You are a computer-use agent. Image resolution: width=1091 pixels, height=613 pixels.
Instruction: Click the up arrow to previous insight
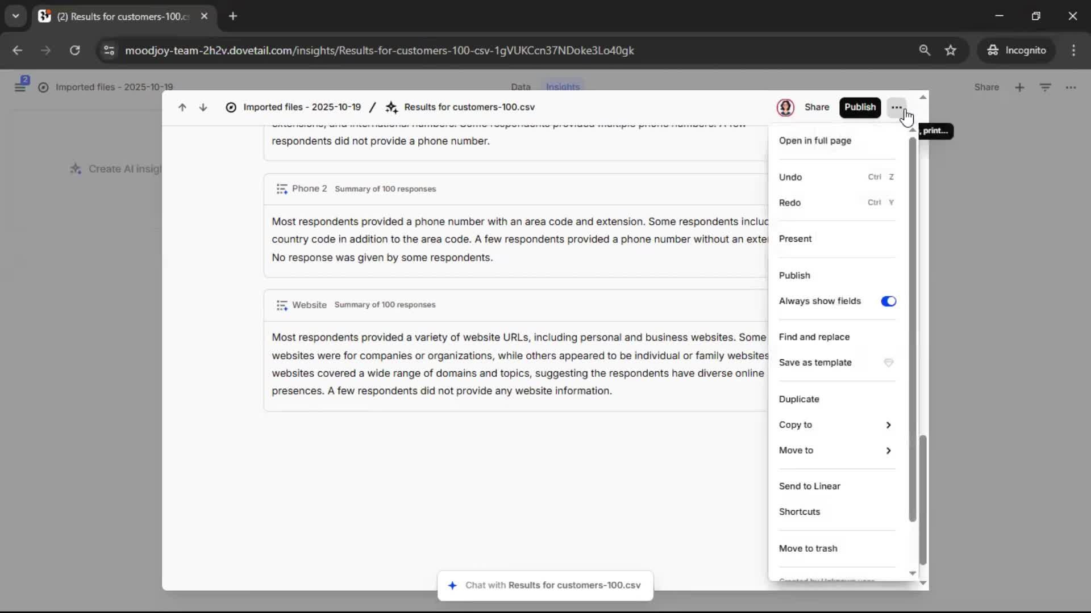(182, 107)
